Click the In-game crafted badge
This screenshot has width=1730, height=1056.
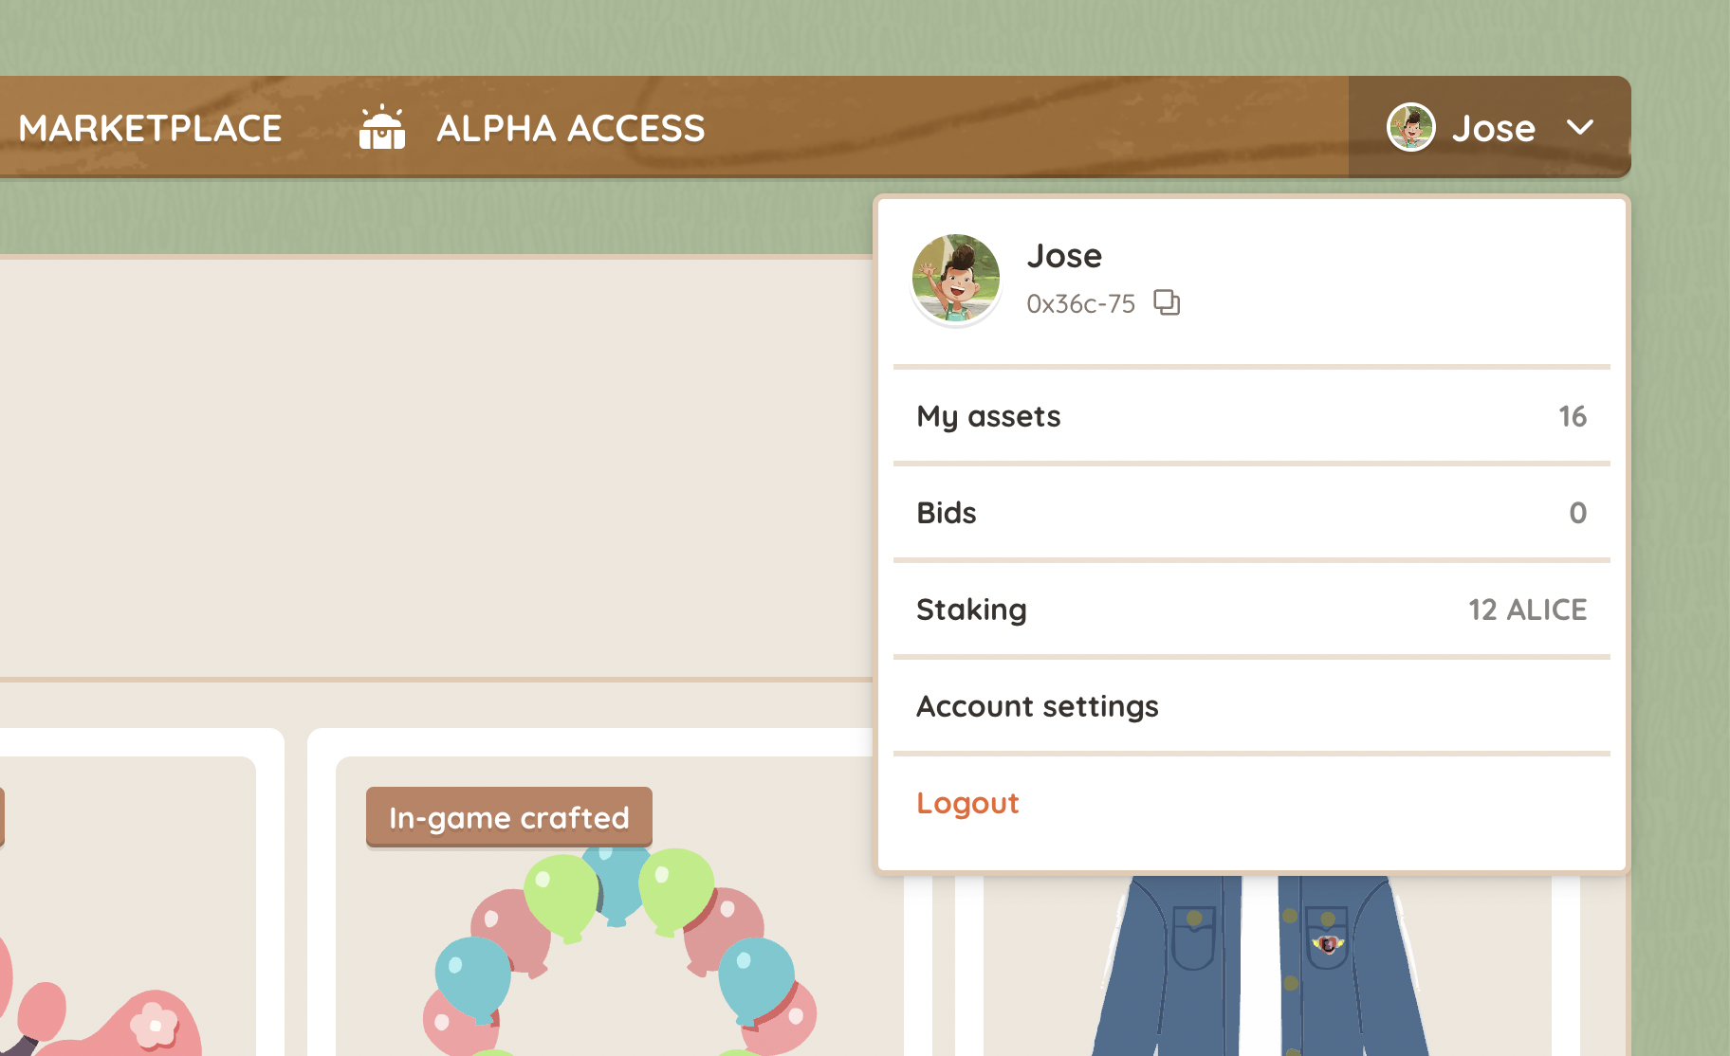point(509,817)
